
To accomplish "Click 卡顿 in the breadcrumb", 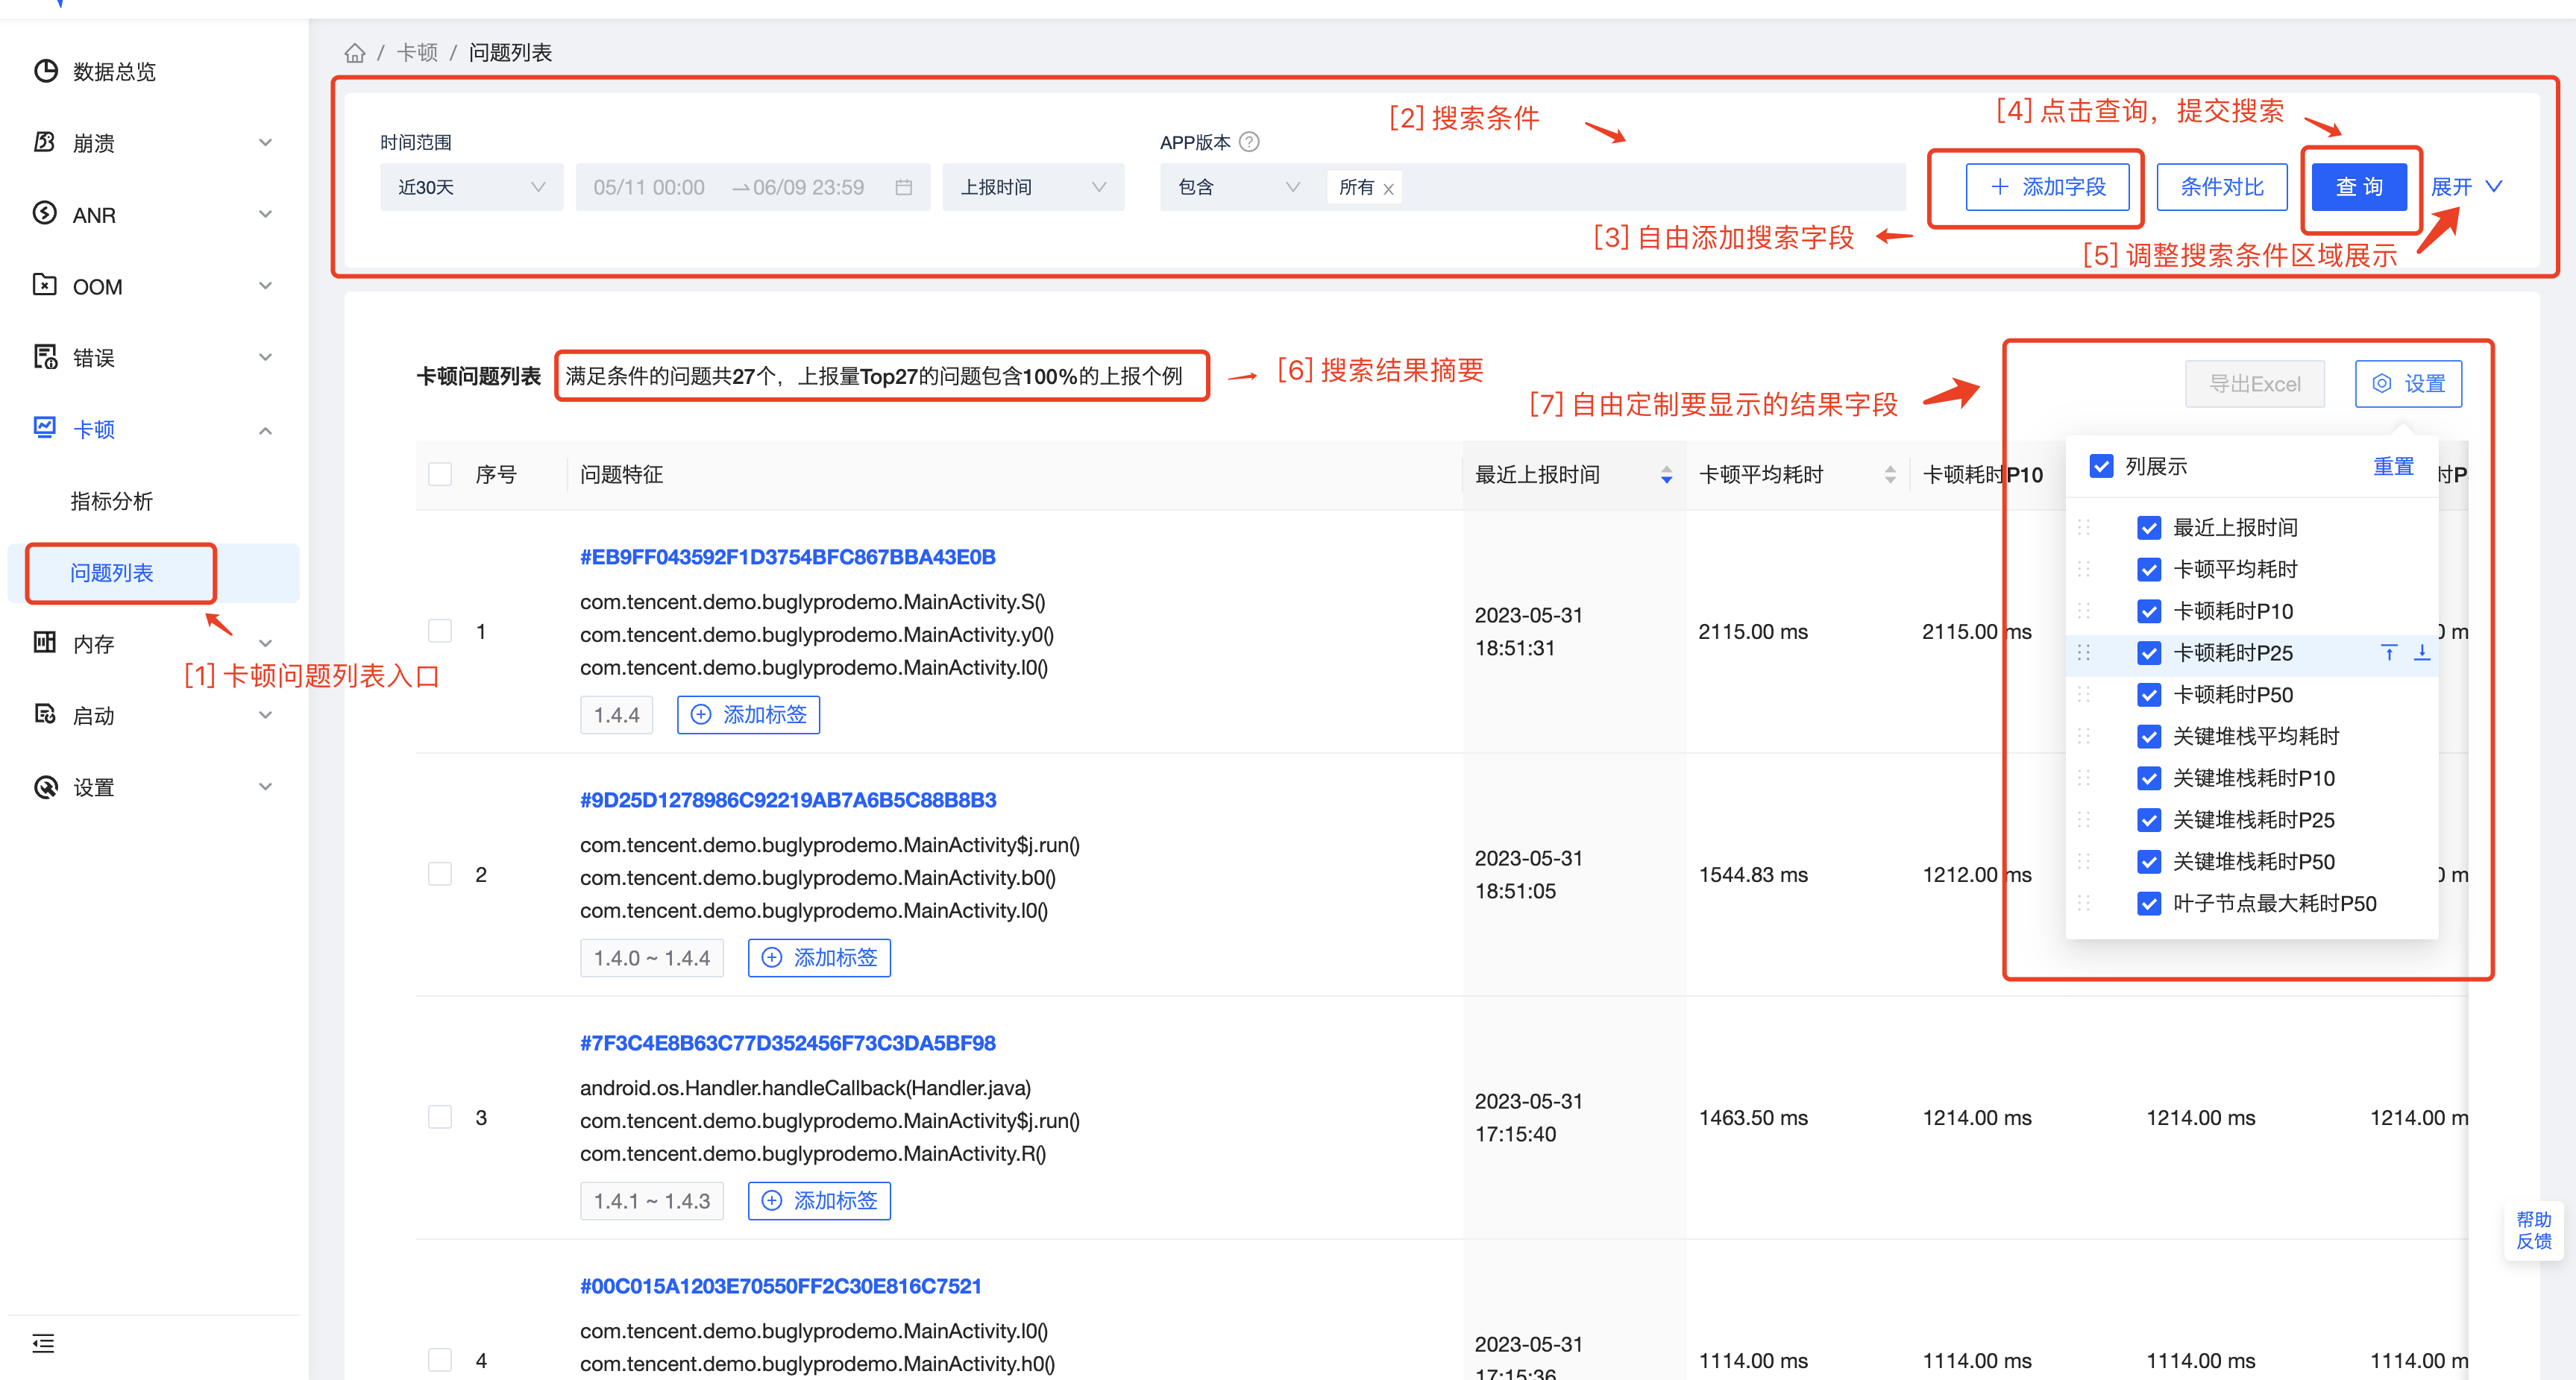I will pyautogui.click(x=416, y=52).
